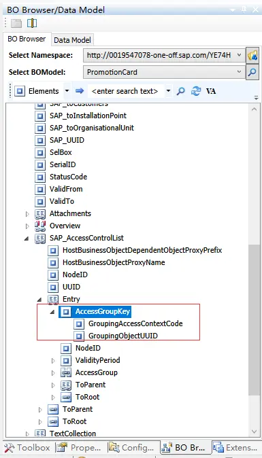The height and width of the screenshot is (458, 262).
Task: Open the toolbar overflow options arrow
Action: click(x=257, y=98)
